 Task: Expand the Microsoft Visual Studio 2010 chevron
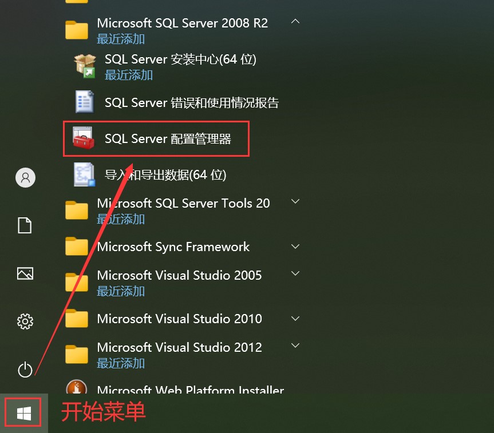295,318
